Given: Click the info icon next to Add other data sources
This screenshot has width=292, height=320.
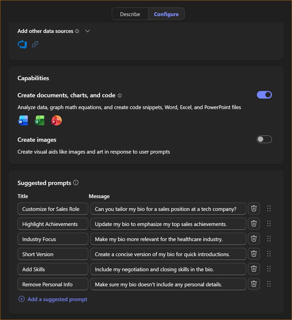Looking at the screenshot, I should pos(77,31).
